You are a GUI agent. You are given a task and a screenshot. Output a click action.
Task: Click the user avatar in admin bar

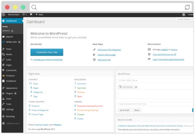pyautogui.click(x=183, y=14)
